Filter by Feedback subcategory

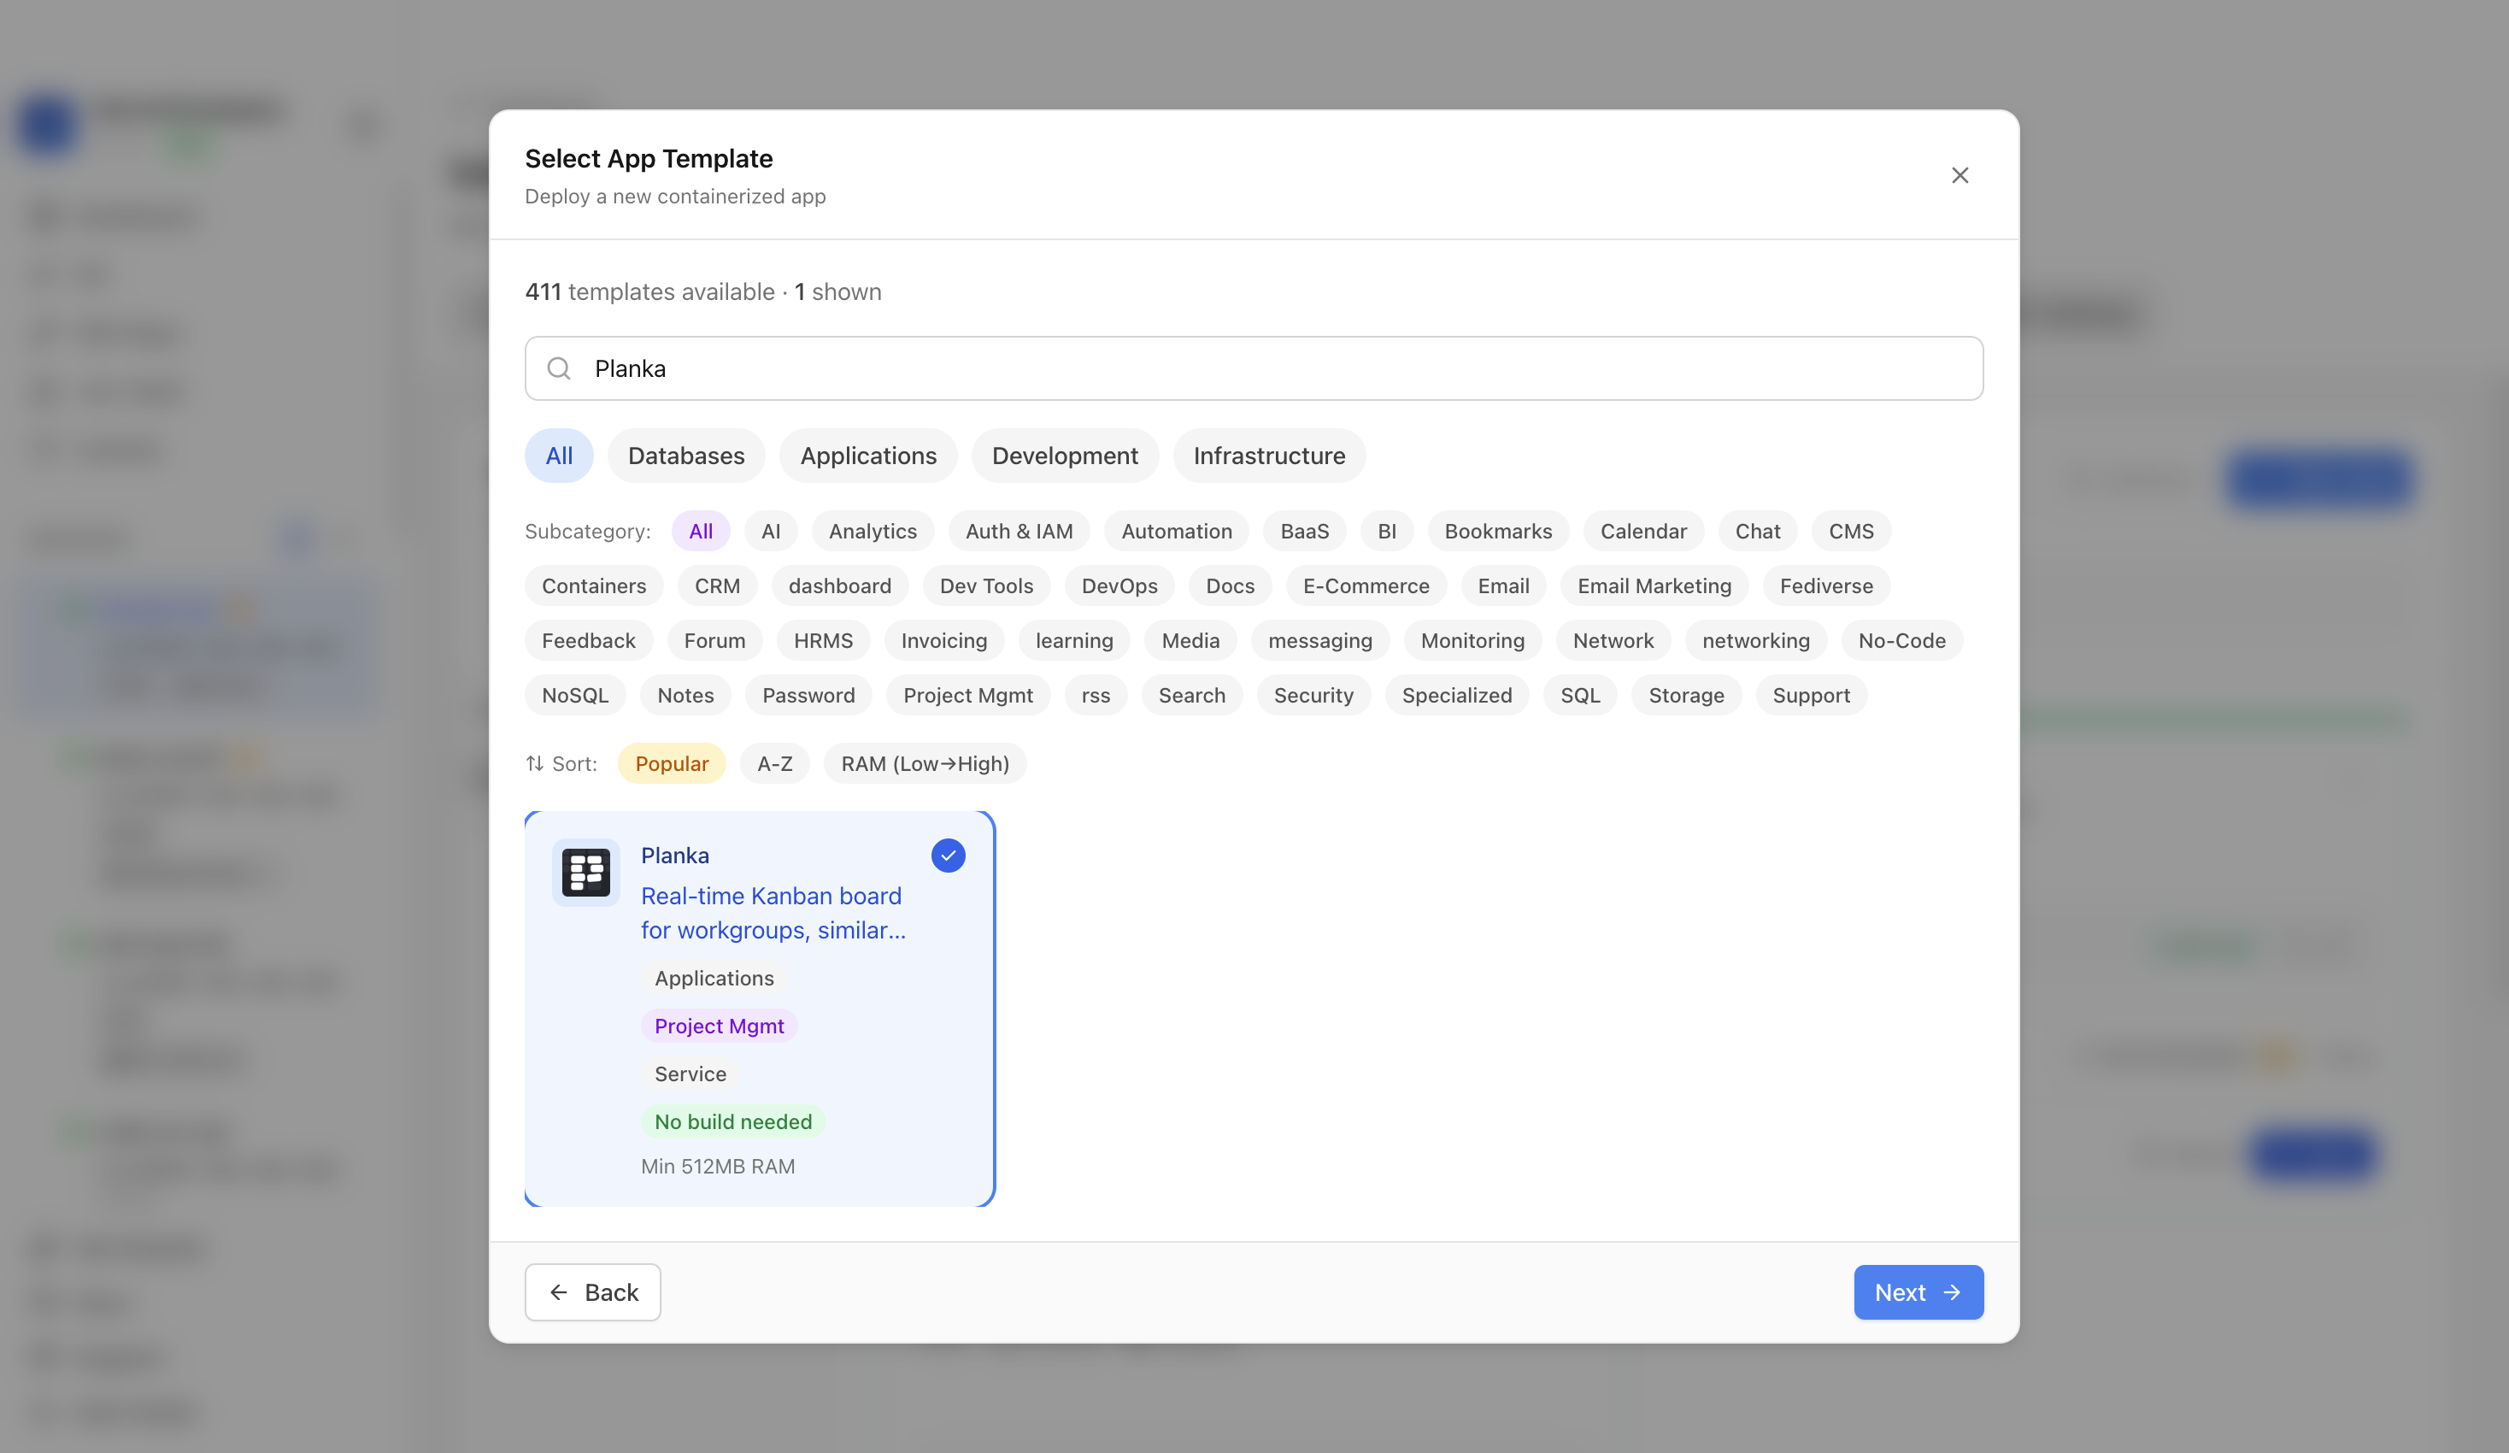pos(589,640)
